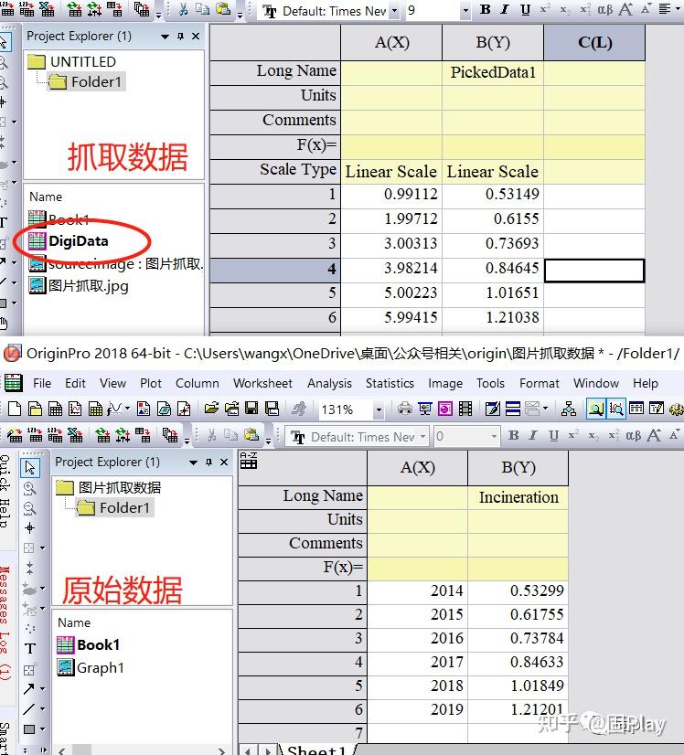Select the Arrow drawing tool

tap(29, 688)
